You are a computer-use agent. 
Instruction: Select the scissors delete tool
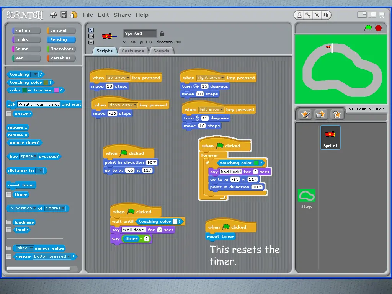coord(308,15)
